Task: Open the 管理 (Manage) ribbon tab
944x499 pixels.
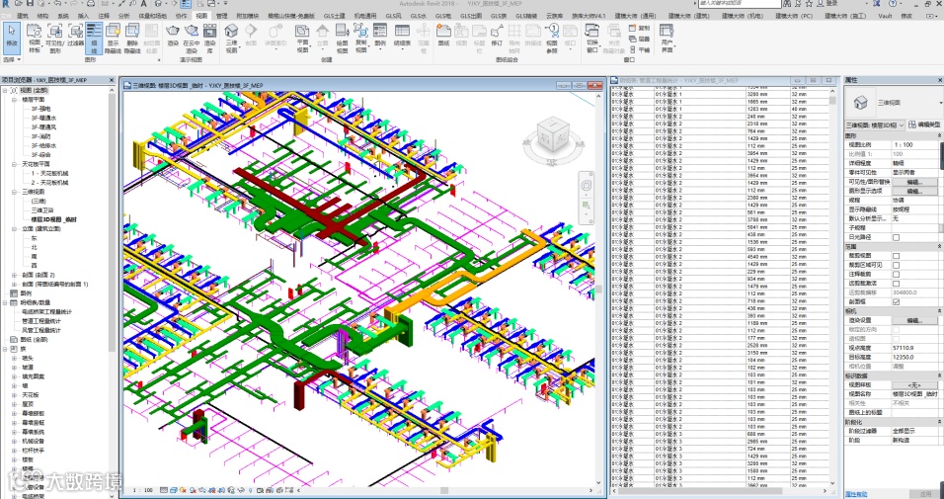Action: pos(221,17)
